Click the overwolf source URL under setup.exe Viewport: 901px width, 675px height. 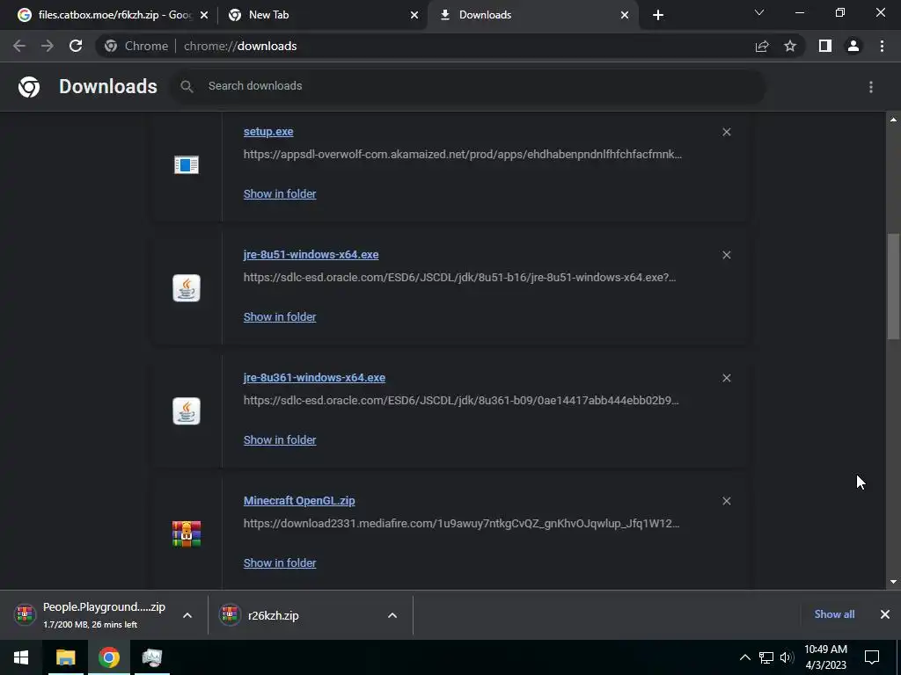pyautogui.click(x=463, y=154)
